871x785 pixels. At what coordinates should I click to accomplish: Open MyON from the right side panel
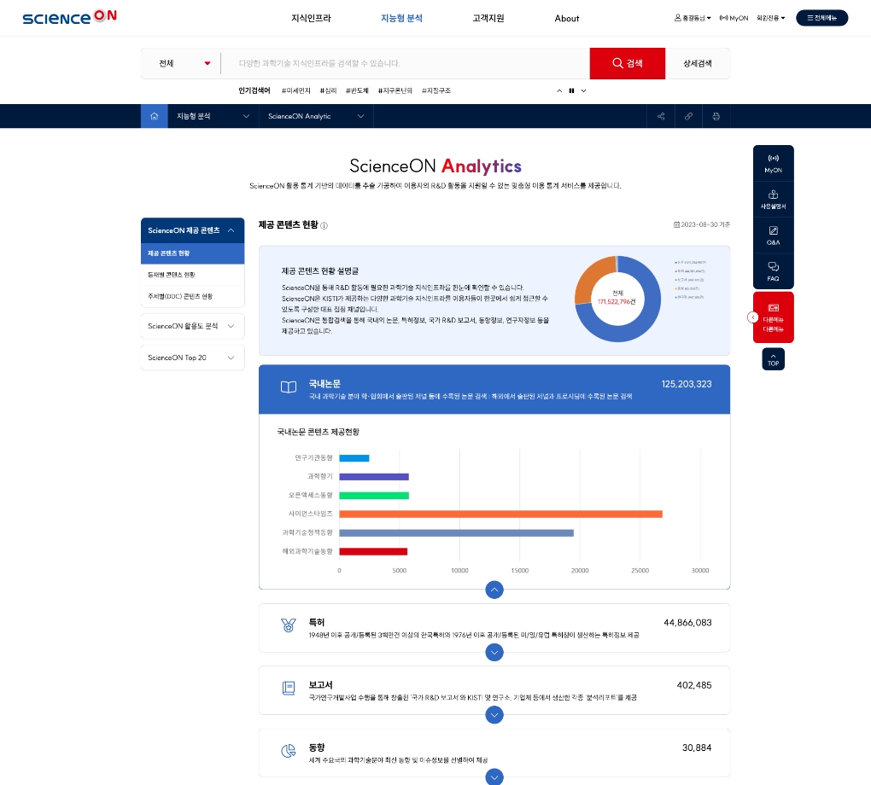click(x=774, y=163)
